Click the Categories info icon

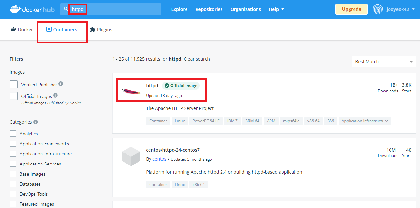point(36,122)
